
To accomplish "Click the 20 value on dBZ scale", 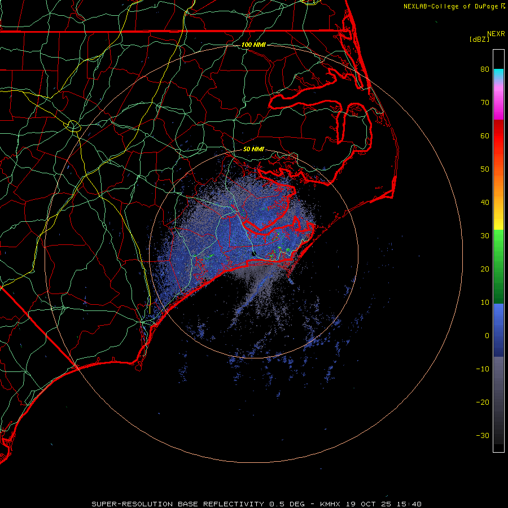I will click(485, 269).
